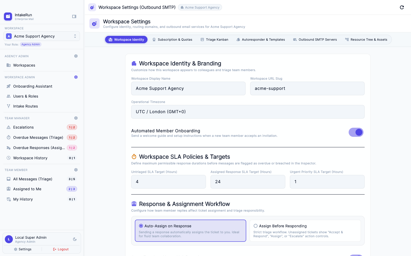Open Users & Roles people icon
This screenshot has width=411, height=256.
coord(9,96)
